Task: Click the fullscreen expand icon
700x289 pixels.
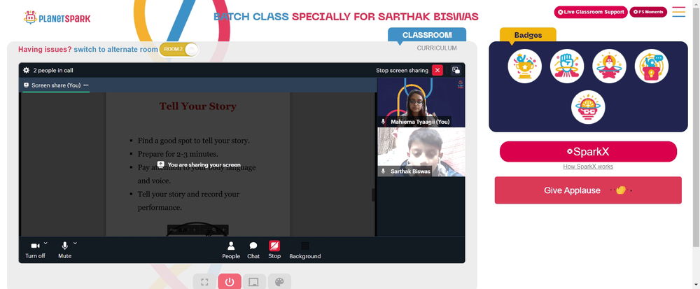Action: 205,282
